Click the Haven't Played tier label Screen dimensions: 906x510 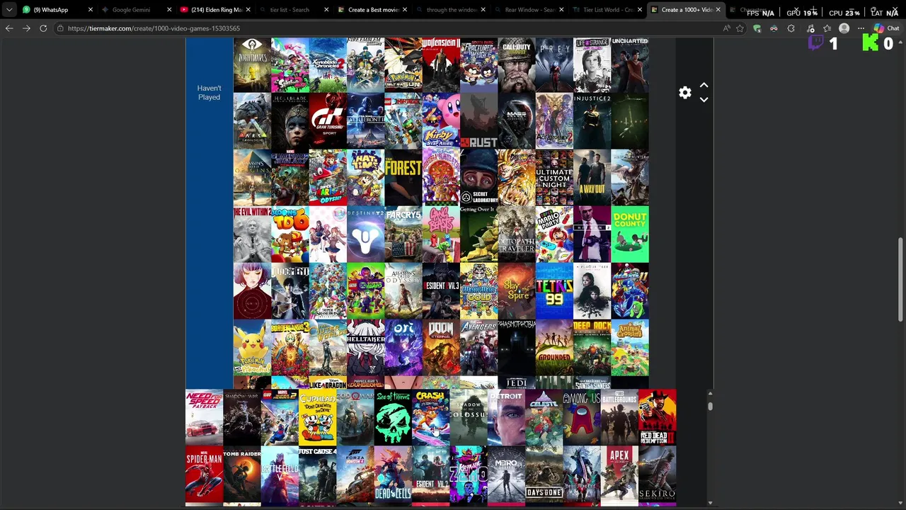tap(209, 93)
